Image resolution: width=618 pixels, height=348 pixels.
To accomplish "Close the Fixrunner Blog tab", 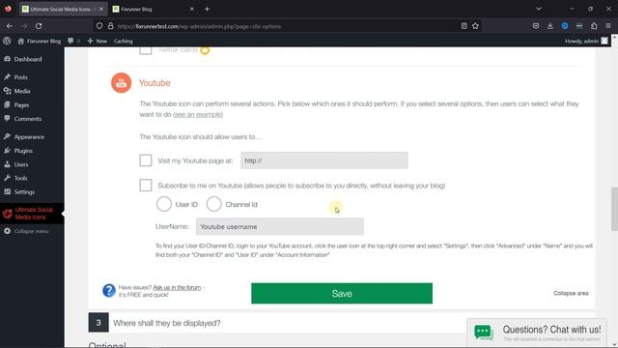I will 192,9.
